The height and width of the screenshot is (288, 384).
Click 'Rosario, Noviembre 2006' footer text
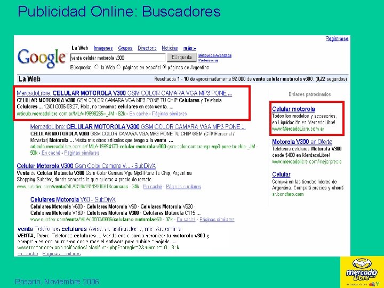tap(57, 282)
